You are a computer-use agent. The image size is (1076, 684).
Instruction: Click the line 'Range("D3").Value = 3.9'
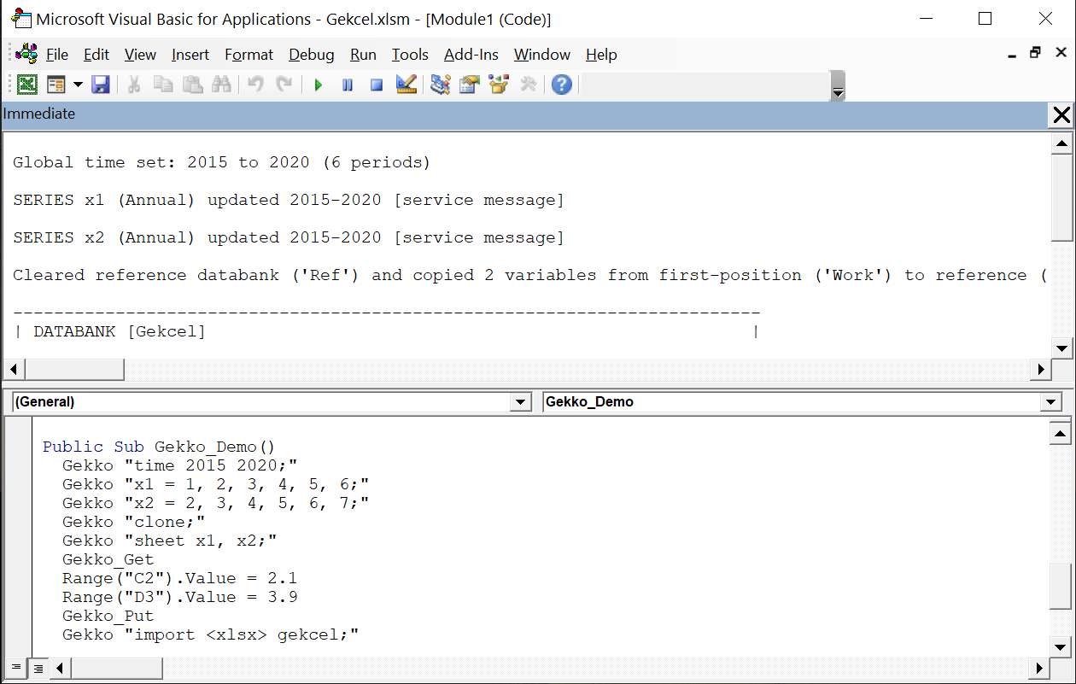pyautogui.click(x=179, y=597)
